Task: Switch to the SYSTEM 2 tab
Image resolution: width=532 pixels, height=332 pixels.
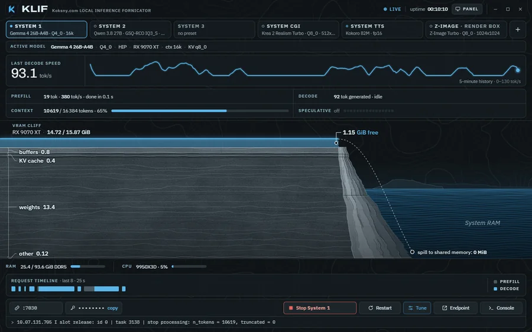Action: (130, 30)
